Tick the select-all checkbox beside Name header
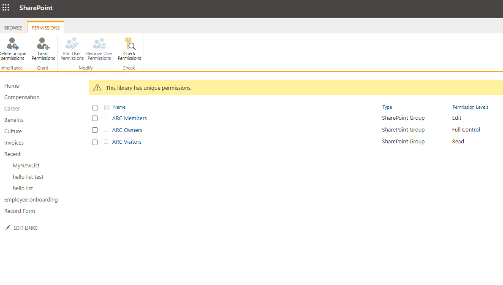Image resolution: width=503 pixels, height=285 pixels. [95, 108]
